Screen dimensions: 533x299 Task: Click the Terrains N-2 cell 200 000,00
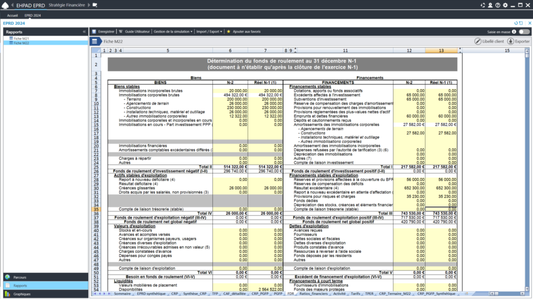tap(230, 99)
